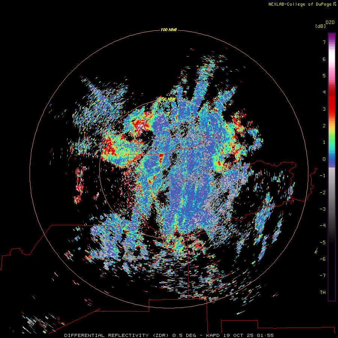Click the (ZDR) abbreviation in the caption

(161, 335)
